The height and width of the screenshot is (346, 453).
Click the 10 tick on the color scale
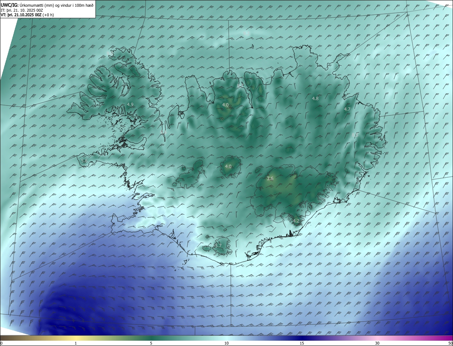pyautogui.click(x=226, y=343)
